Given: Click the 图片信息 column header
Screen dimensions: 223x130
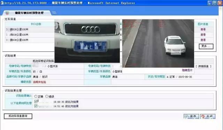Looking at the screenshot, I should [203, 24].
